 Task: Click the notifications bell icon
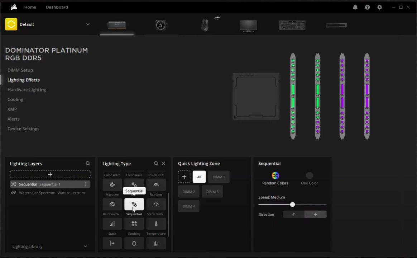[355, 7]
